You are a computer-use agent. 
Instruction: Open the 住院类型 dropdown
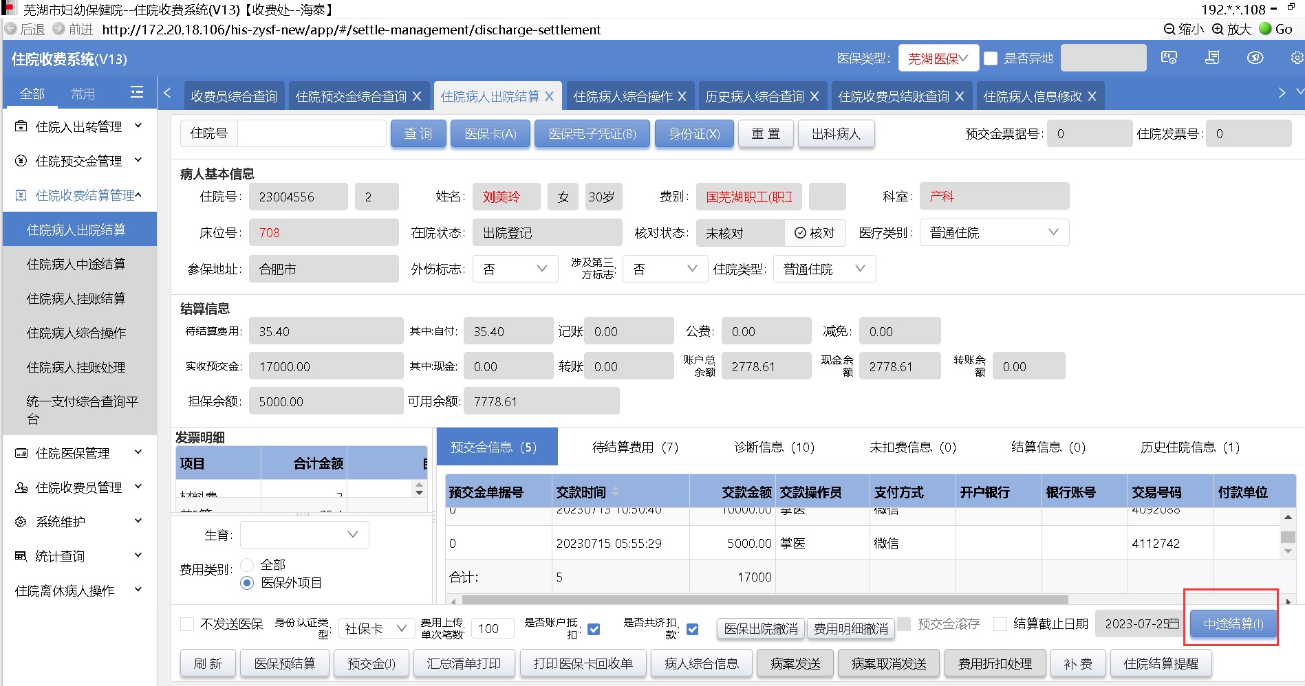coord(824,269)
